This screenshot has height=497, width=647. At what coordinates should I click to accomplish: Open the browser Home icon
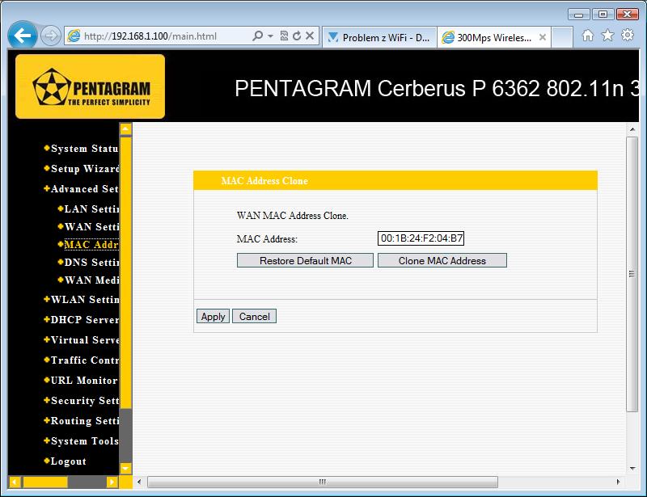pos(588,36)
